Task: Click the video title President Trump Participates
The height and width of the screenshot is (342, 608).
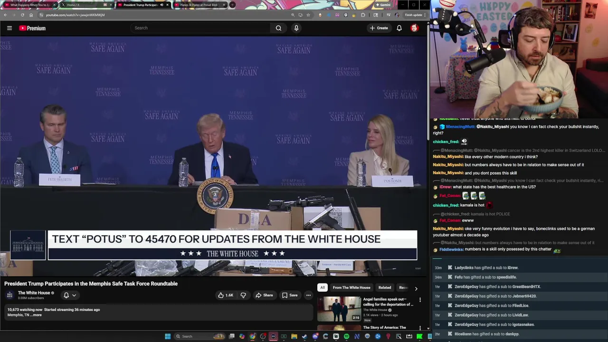Action: [91, 284]
